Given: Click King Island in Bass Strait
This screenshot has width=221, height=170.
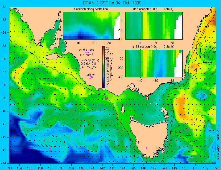Looking at the screenshot, I should pos(123,109).
